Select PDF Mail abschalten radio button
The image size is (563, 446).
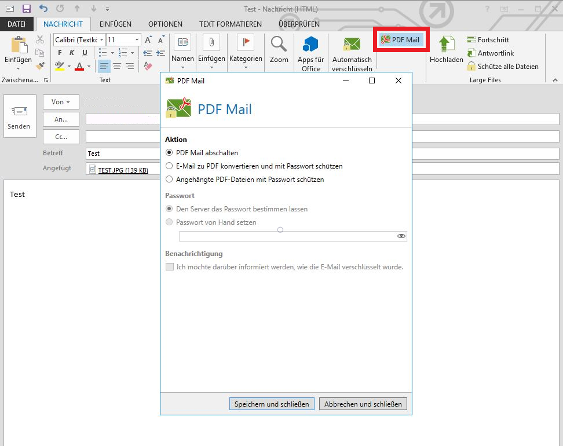click(169, 153)
